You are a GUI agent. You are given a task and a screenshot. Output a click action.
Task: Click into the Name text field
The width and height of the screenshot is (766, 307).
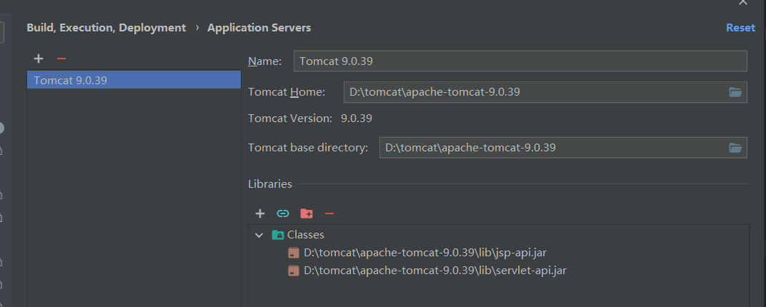pos(519,61)
